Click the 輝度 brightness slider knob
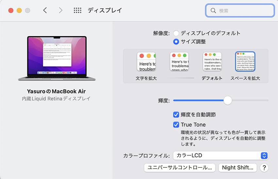This screenshot has width=278, height=179. (x=228, y=100)
